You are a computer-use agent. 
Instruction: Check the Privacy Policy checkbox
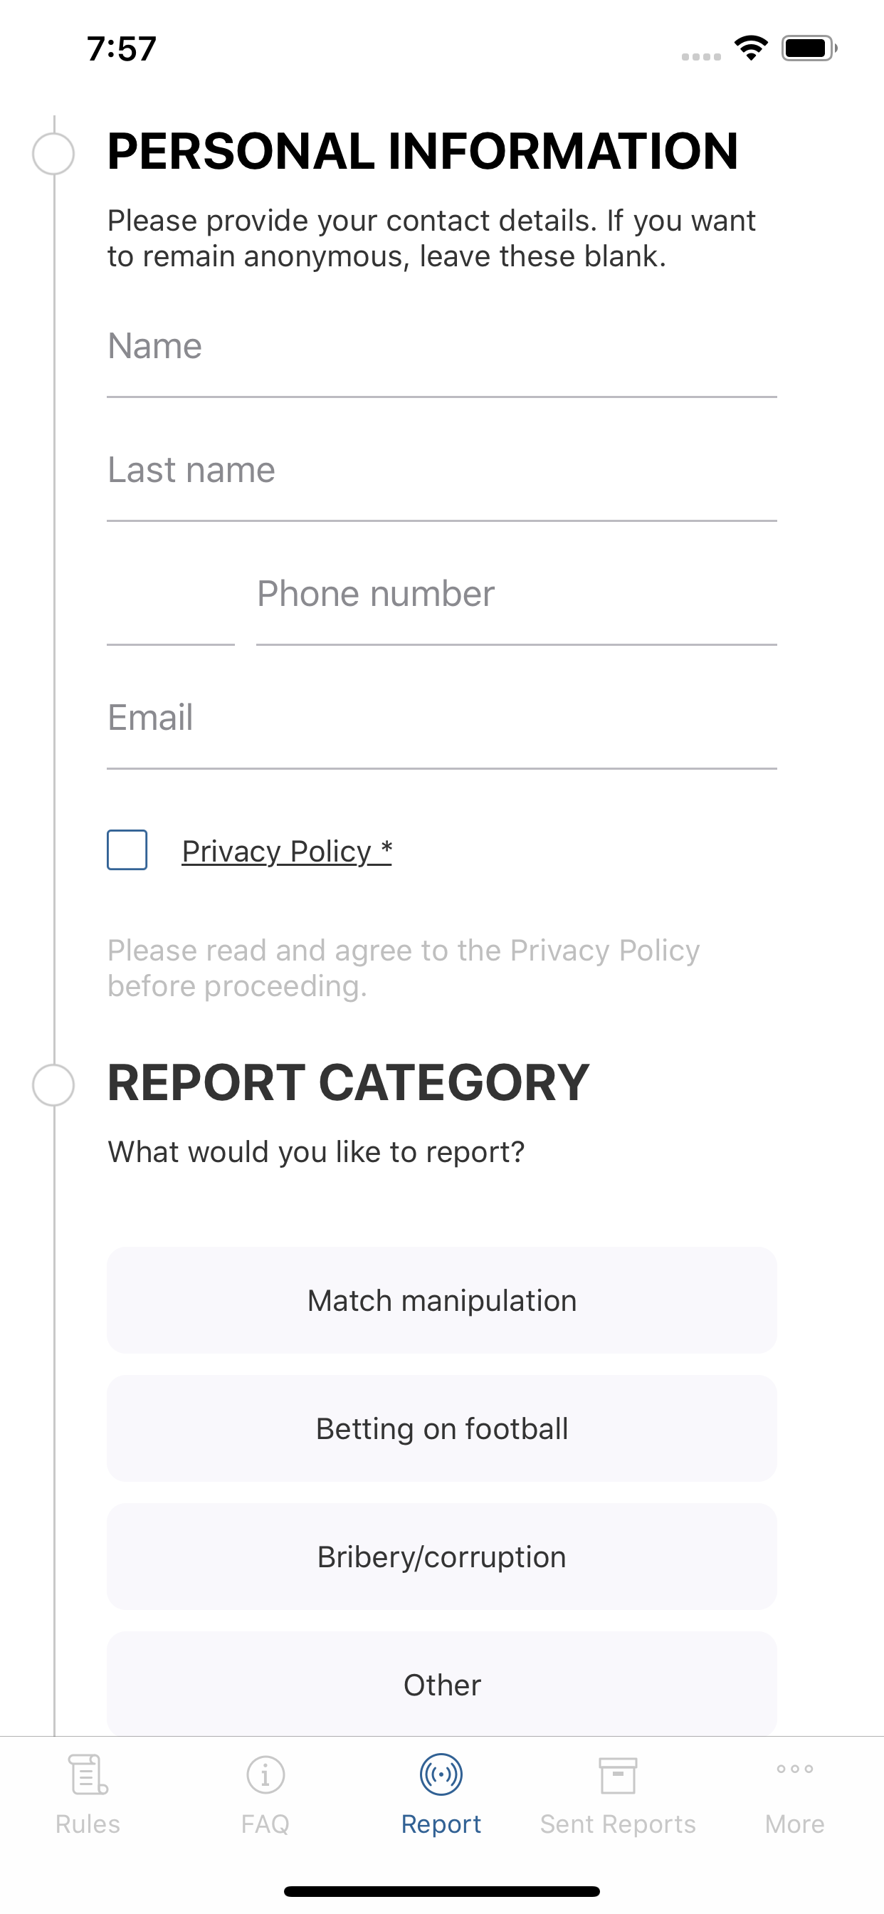127,850
